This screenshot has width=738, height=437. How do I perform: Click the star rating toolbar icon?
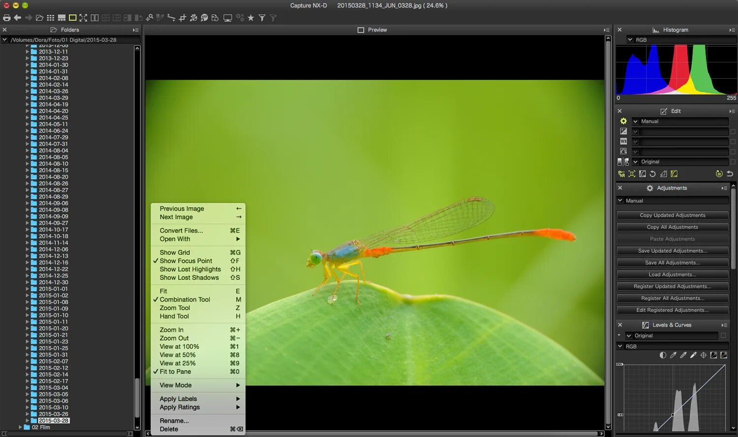(251, 18)
